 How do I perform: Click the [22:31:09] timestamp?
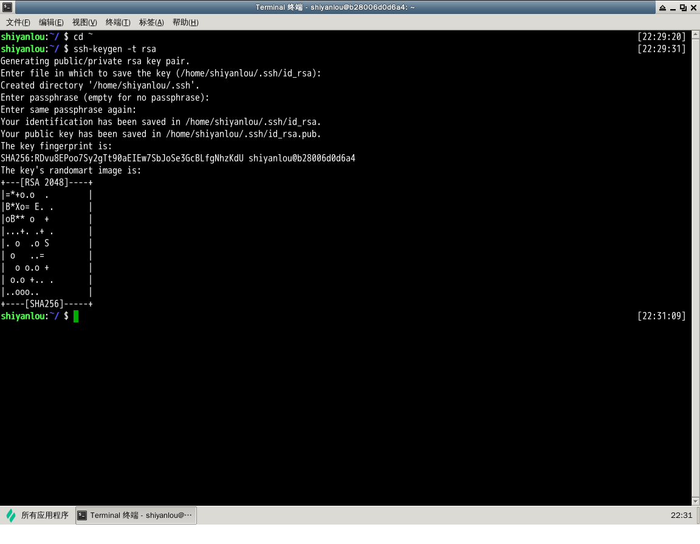[x=661, y=316]
